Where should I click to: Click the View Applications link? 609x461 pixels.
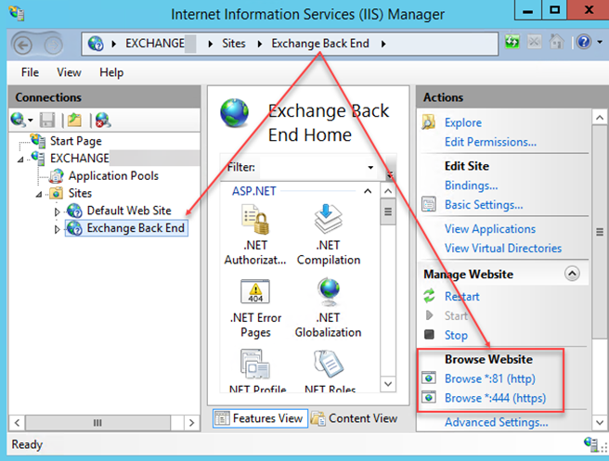490,228
